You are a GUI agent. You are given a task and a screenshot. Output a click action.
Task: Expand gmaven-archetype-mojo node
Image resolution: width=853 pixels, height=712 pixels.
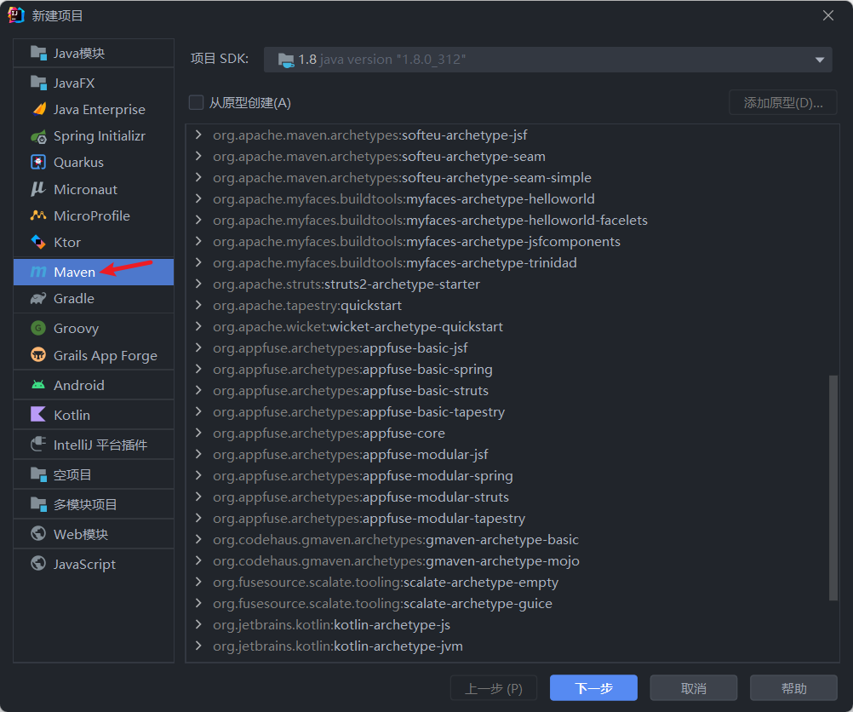198,560
